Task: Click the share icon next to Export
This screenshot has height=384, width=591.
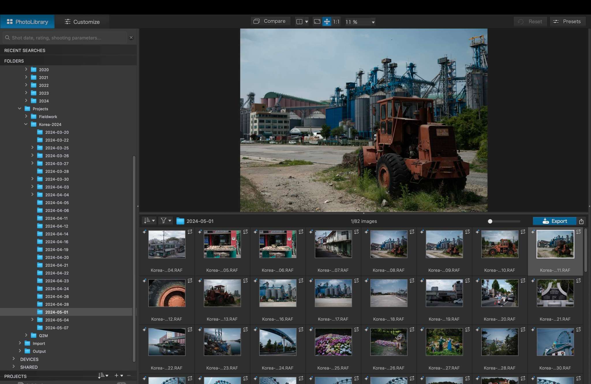Action: [581, 221]
